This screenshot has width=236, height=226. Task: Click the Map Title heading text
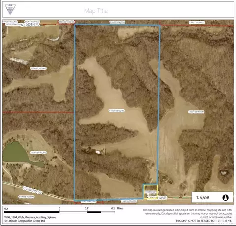tap(96, 11)
